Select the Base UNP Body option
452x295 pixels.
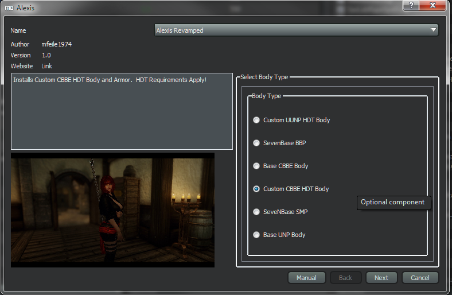pos(256,235)
